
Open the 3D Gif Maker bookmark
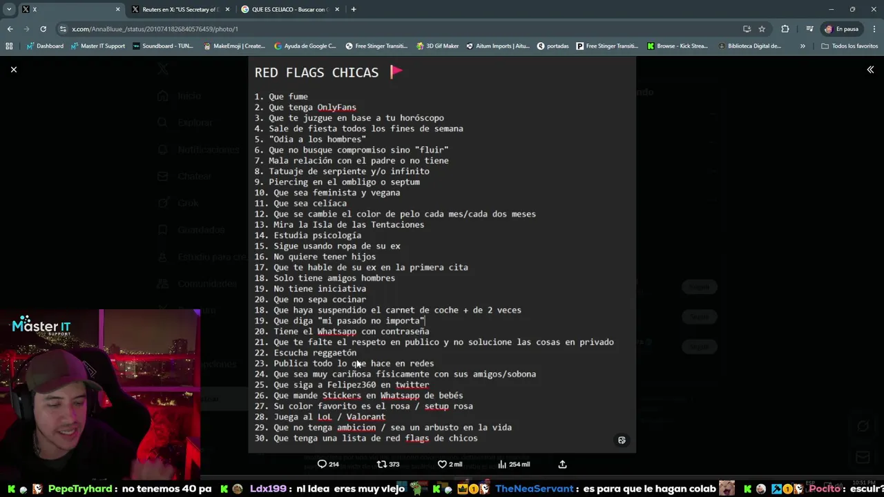click(x=438, y=46)
